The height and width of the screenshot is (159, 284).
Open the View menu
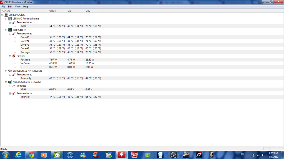pos(18,6)
